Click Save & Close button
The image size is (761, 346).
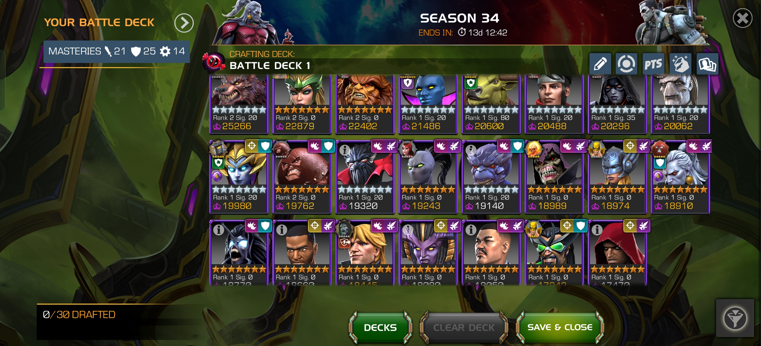[560, 327]
